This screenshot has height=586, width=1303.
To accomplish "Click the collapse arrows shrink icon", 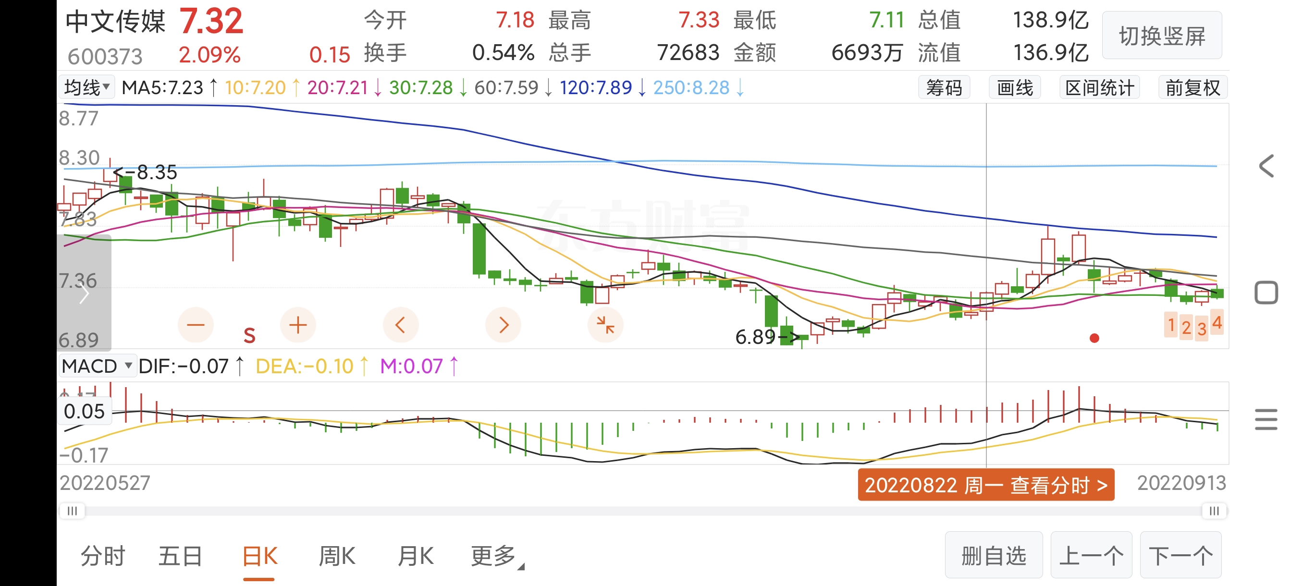I will [x=605, y=325].
